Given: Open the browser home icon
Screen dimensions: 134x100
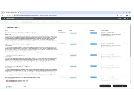Looking at the screenshot, I should click(10, 15).
